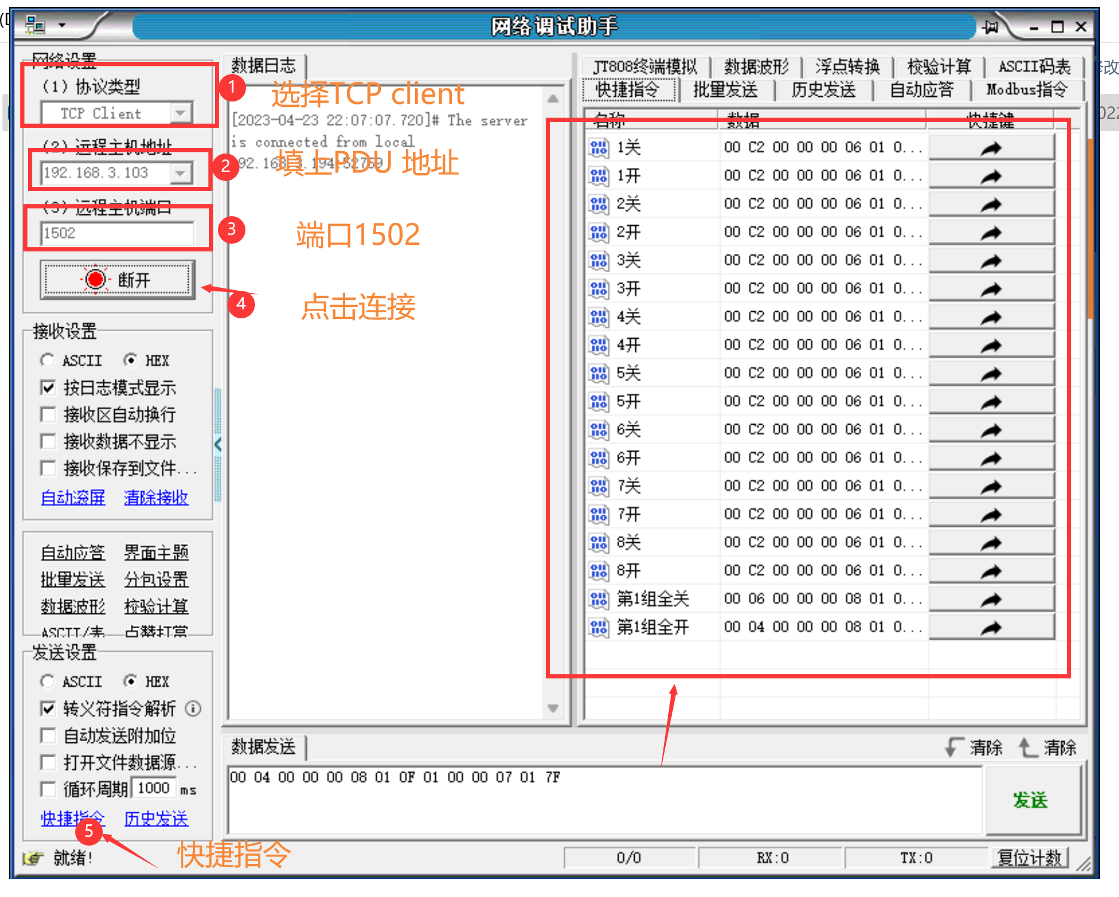The image size is (1119, 897).
Task: Select ASCII in send settings
Action: [47, 681]
